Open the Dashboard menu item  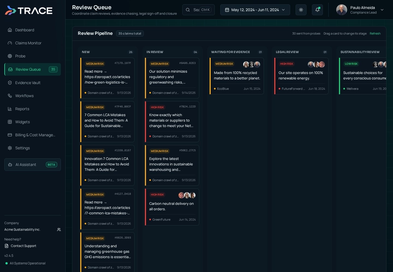32,30
